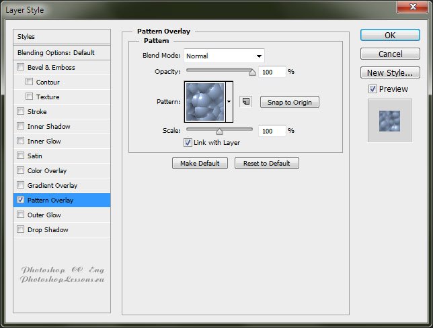Click the Opacity slider handle

point(253,72)
